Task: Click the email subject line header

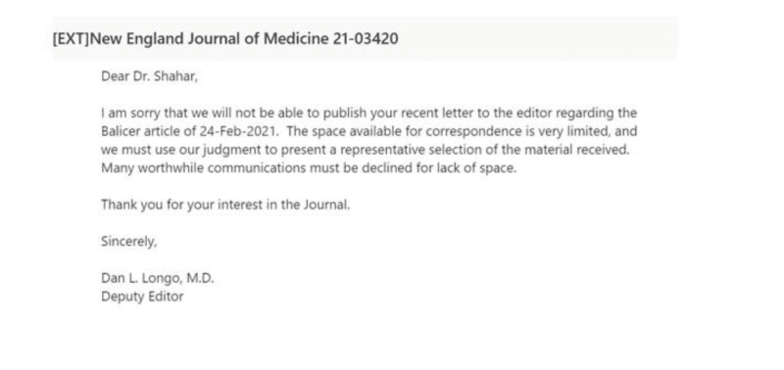Action: (x=365, y=38)
